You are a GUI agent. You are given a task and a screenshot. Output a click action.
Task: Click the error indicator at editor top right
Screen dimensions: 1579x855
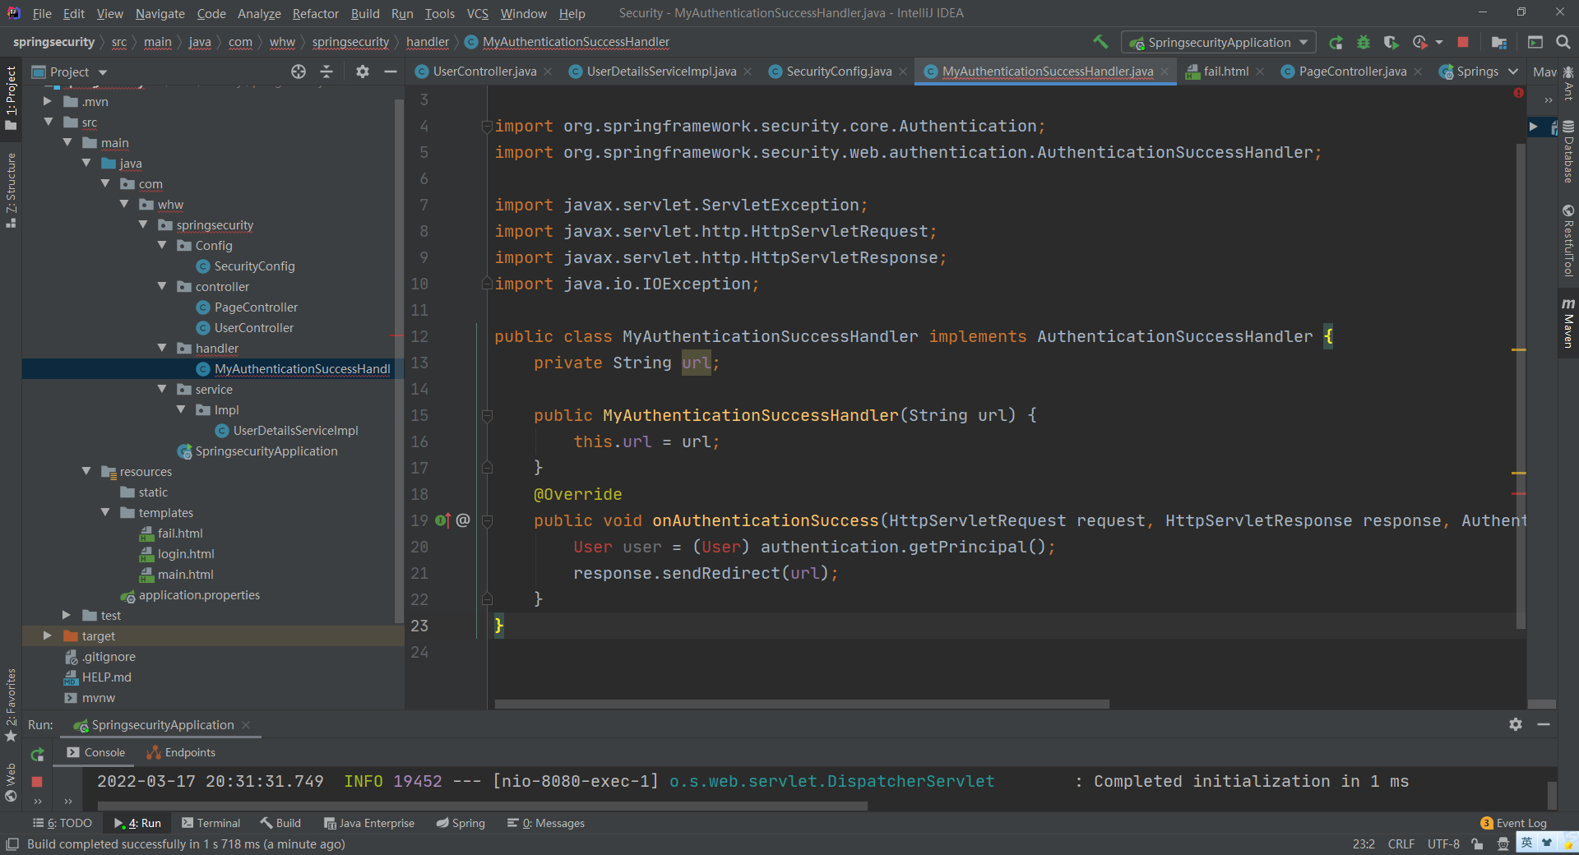[1519, 93]
